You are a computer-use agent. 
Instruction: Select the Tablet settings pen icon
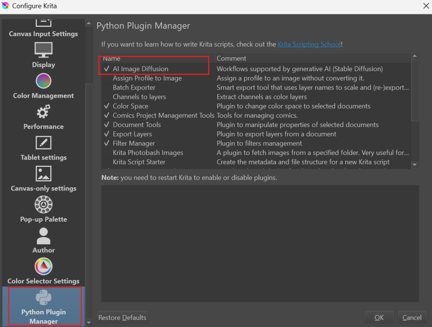(44, 143)
